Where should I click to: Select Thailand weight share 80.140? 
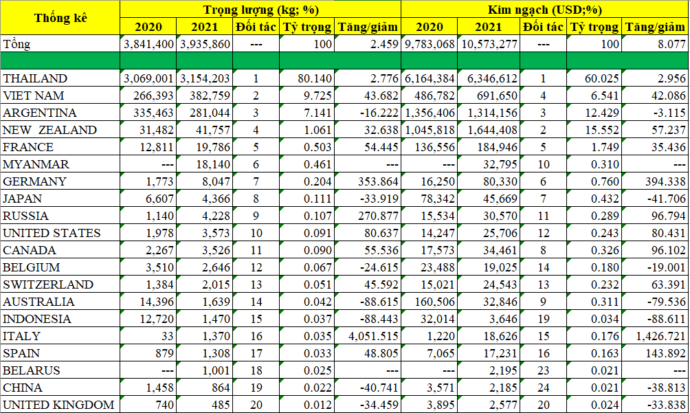pyautogui.click(x=307, y=78)
